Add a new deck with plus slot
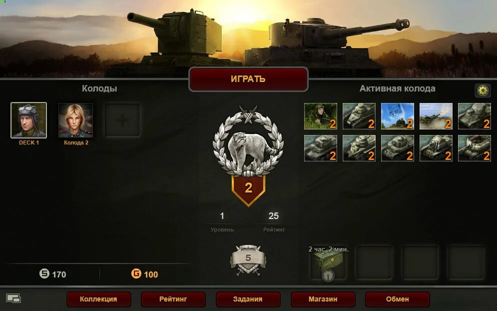The height and width of the screenshot is (311, 497). click(122, 120)
